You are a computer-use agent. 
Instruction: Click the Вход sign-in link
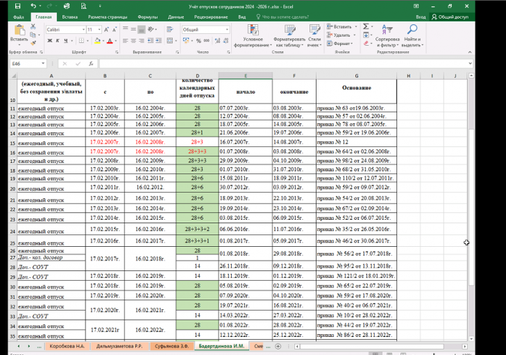pyautogui.click(x=421, y=17)
